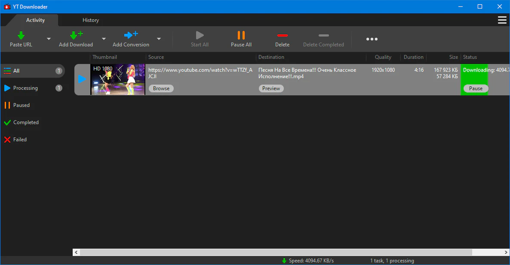Click the blue play icon on download row
This screenshot has height=265, width=510.
click(x=82, y=79)
